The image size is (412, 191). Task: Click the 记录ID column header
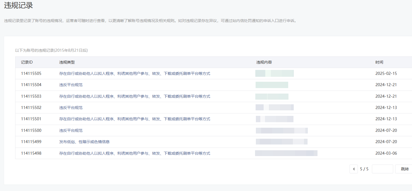pyautogui.click(x=27, y=62)
